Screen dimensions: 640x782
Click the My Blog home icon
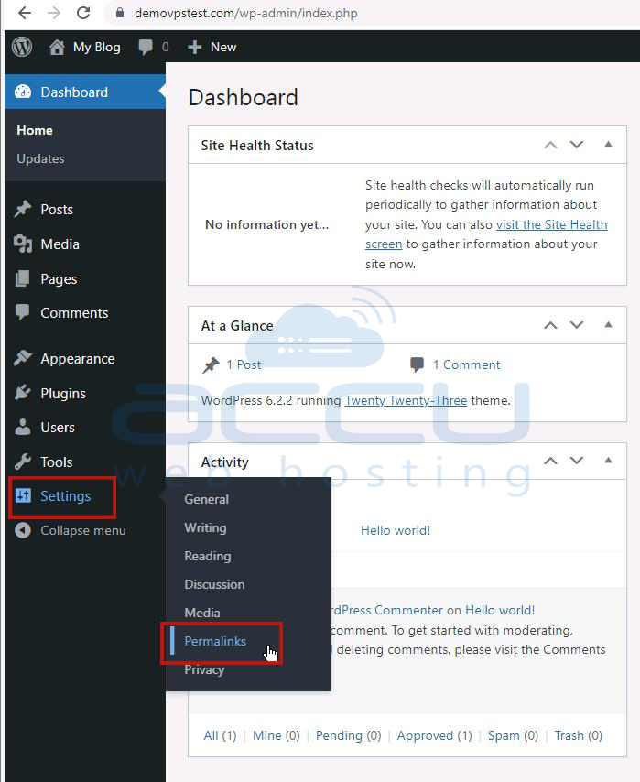(x=57, y=47)
